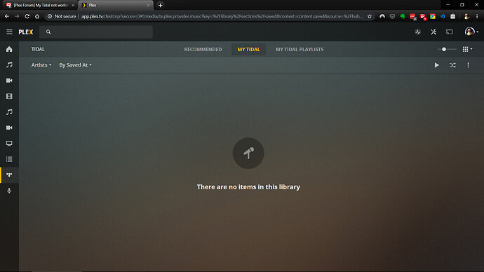The image size is (484, 272).
Task: Select the Plex browser tab
Action: 116,5
